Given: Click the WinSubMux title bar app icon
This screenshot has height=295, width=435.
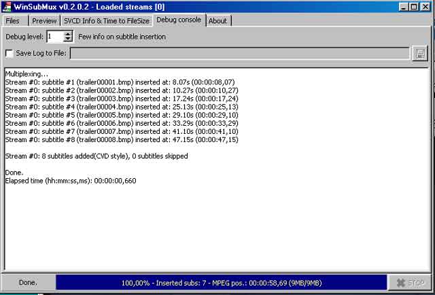Looking at the screenshot, I should pos(7,7).
